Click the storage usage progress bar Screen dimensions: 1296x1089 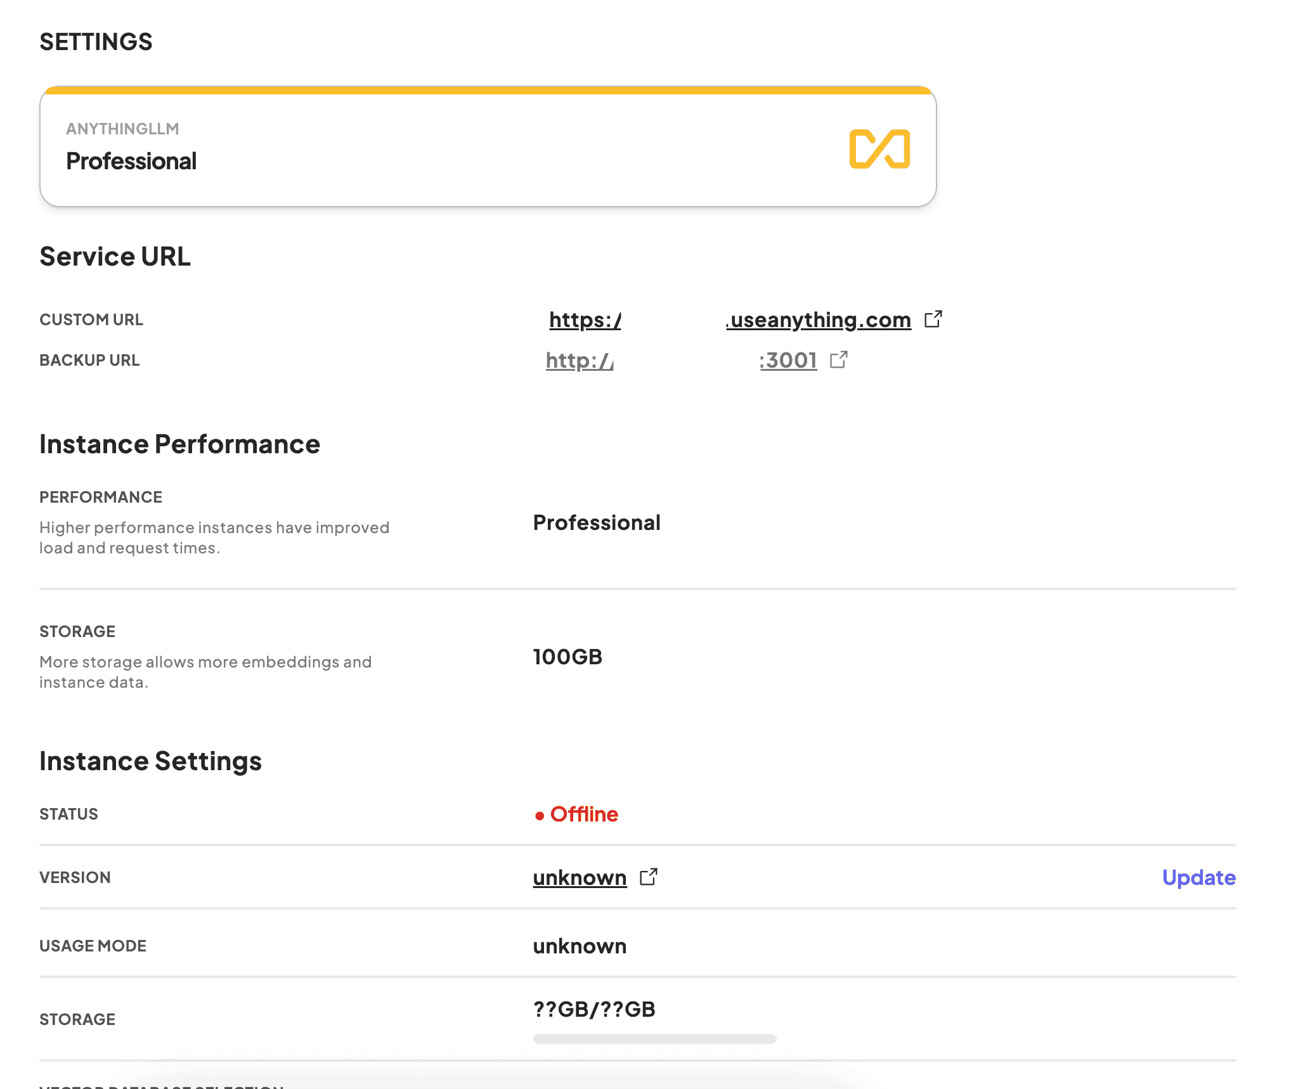click(x=654, y=1039)
